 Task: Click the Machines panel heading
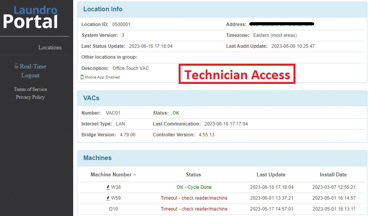[97, 158]
